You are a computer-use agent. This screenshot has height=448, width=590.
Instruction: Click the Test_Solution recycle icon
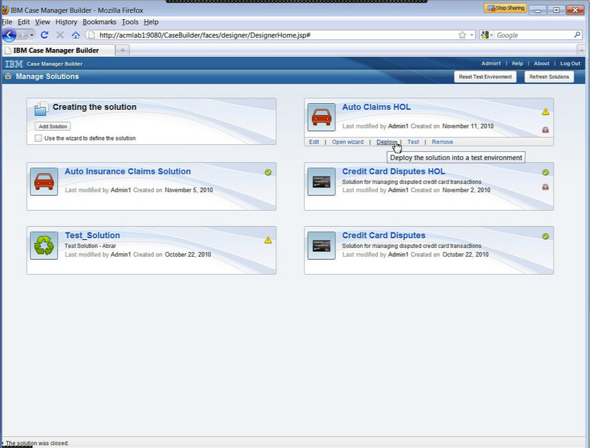click(x=43, y=245)
